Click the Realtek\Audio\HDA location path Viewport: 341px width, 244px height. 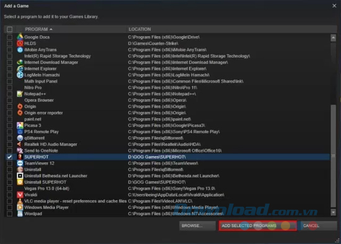click(164, 144)
